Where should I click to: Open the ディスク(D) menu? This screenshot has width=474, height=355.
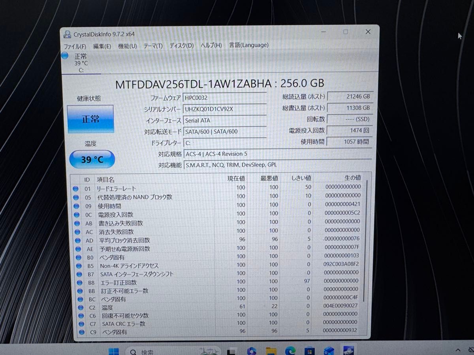coord(181,45)
